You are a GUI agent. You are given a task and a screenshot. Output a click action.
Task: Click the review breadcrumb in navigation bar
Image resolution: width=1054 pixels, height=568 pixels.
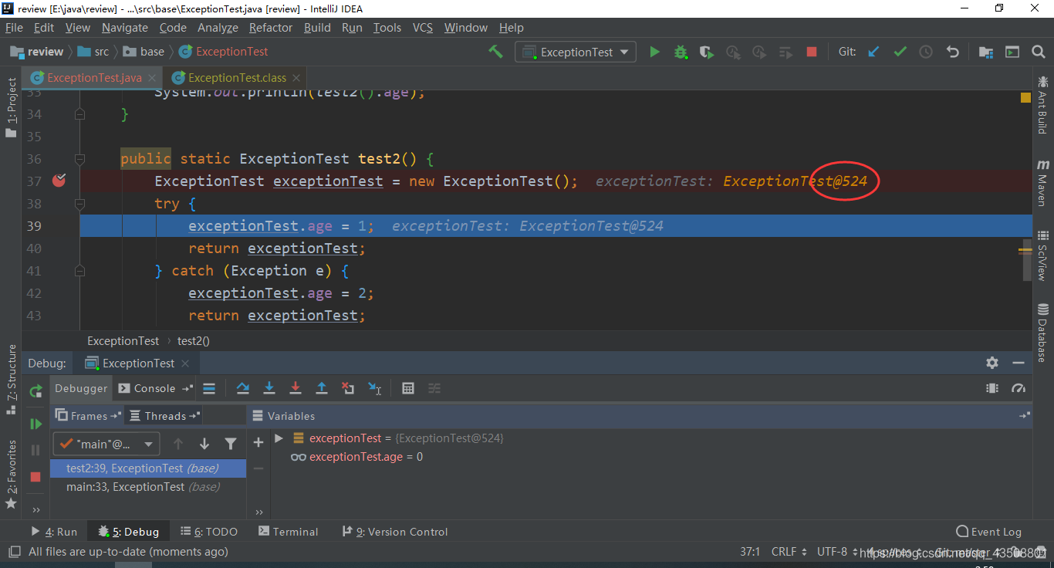(x=36, y=52)
